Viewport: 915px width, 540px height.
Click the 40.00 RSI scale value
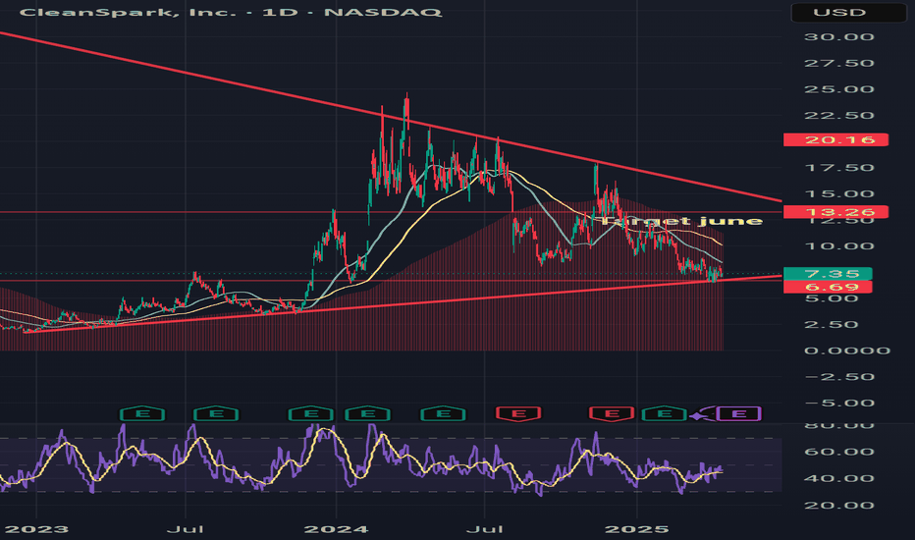pyautogui.click(x=839, y=479)
